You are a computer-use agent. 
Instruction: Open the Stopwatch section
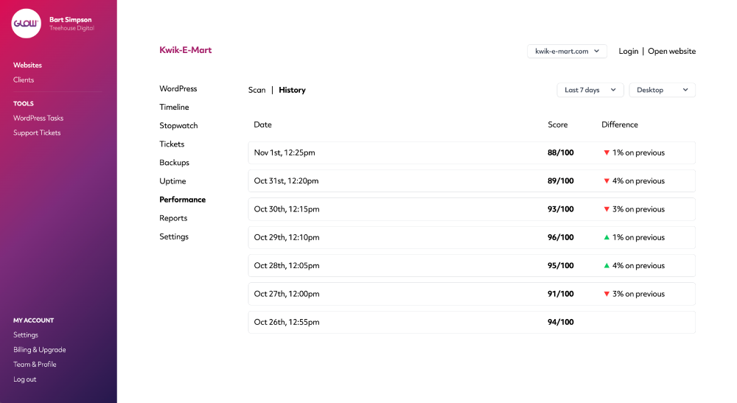click(178, 125)
